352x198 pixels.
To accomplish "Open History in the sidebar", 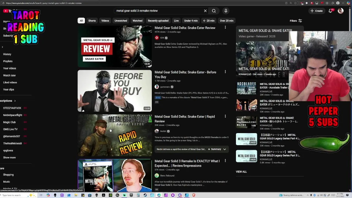I will (7, 54).
